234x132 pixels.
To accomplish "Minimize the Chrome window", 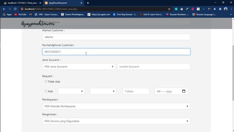I will tap(215, 3).
